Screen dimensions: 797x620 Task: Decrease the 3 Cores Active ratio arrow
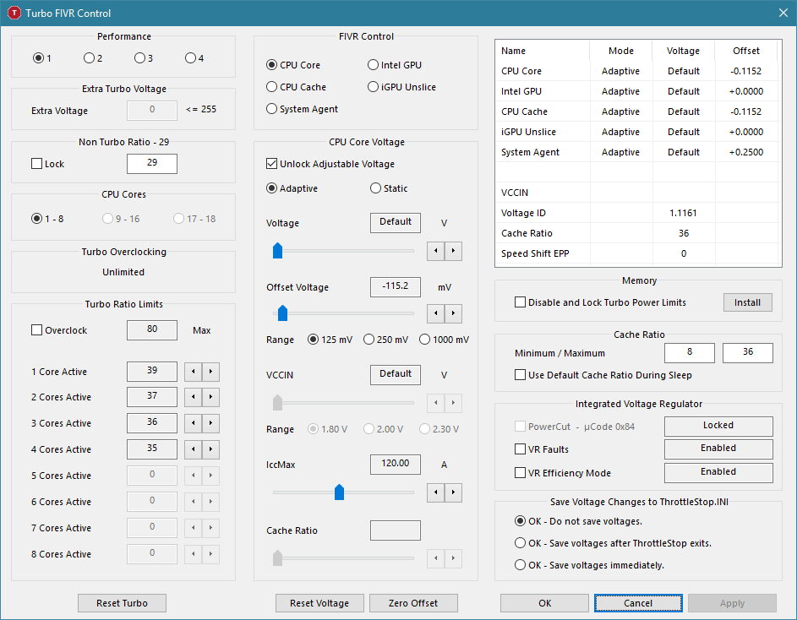(194, 423)
